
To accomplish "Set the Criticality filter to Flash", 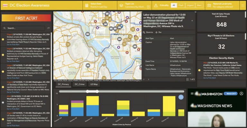I will coord(181,5).
